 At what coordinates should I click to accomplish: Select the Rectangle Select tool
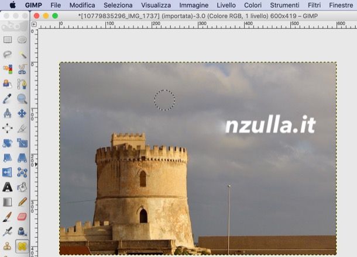(x=8, y=40)
